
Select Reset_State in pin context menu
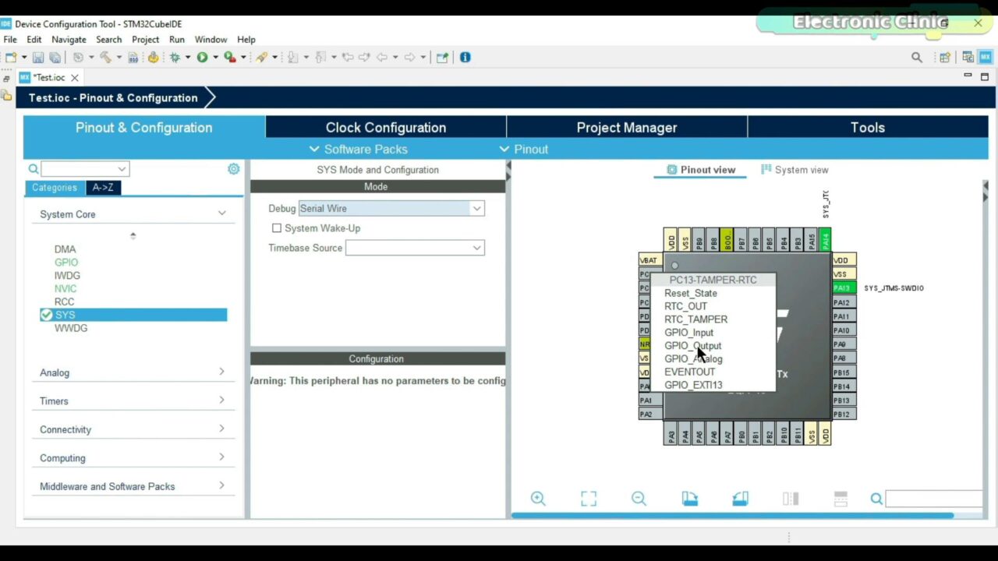click(x=691, y=293)
